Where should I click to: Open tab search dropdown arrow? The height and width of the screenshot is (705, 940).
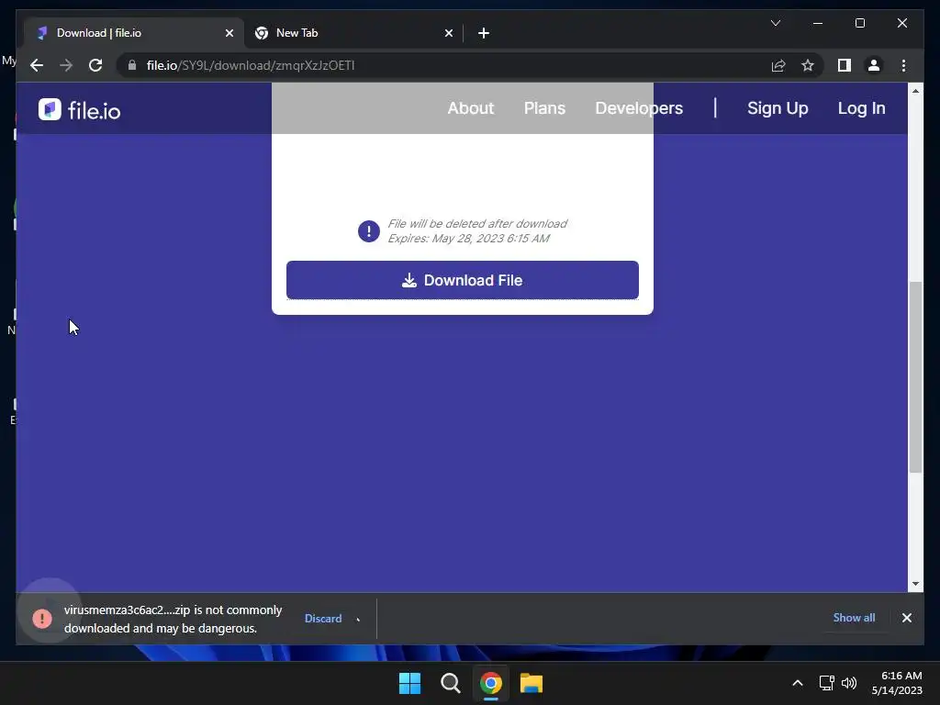pyautogui.click(x=775, y=23)
